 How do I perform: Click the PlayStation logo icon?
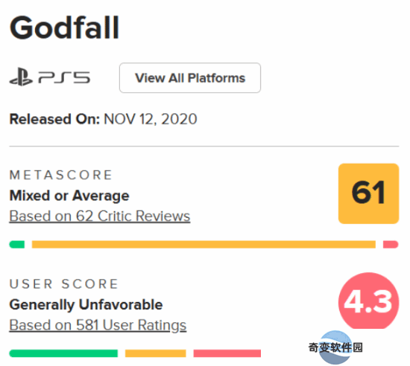click(21, 77)
